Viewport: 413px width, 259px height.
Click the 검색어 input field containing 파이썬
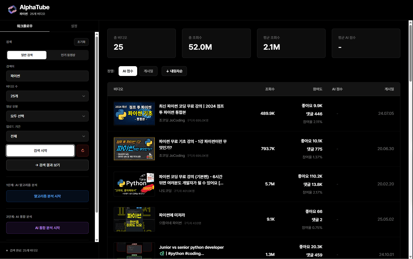[47, 76]
